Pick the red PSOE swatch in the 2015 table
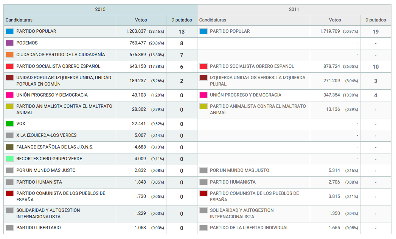The image size is (396, 239). point(9,66)
